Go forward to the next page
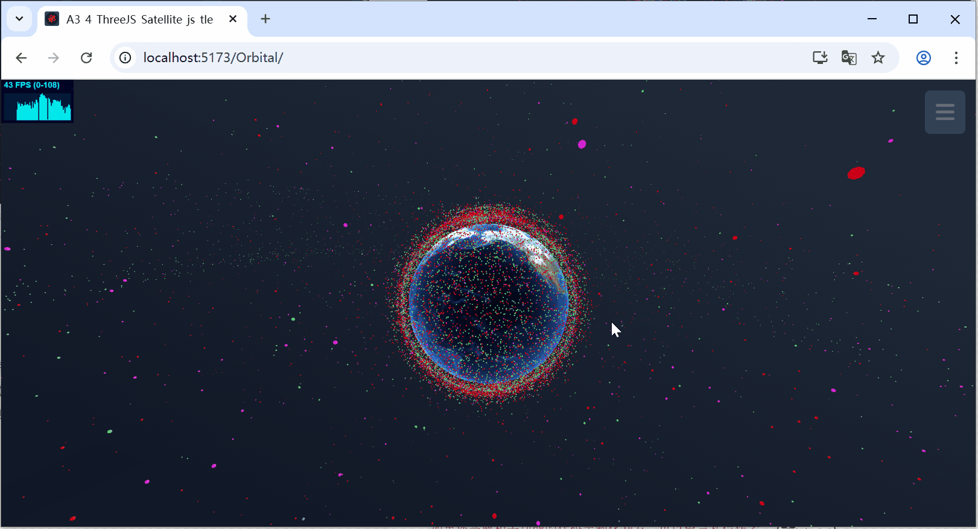 click(54, 58)
